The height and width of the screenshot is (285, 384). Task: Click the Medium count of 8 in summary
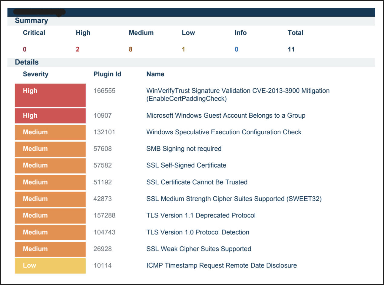point(131,49)
